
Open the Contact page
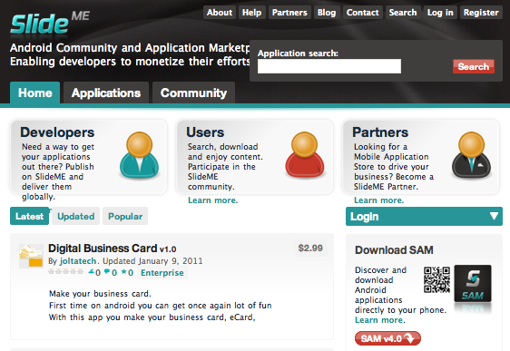click(x=363, y=13)
